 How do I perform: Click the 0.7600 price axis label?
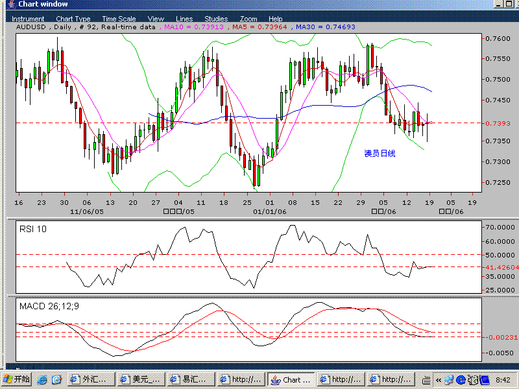point(498,39)
